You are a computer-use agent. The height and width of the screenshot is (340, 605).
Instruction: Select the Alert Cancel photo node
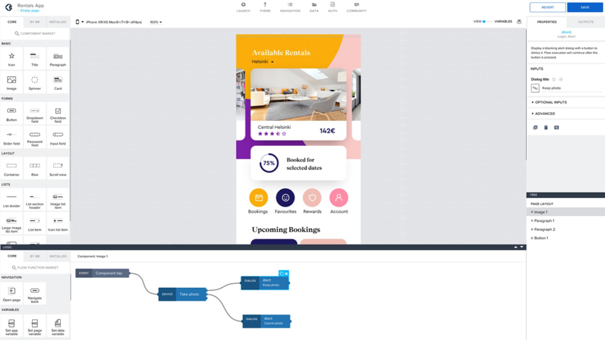(266, 321)
